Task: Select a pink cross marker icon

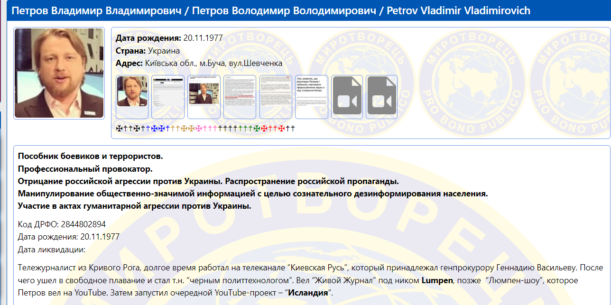Action: click(198, 128)
